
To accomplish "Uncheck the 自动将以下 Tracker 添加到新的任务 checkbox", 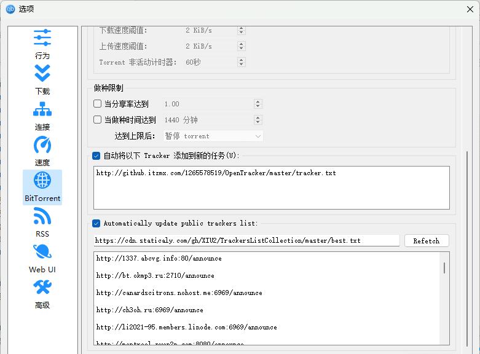I will (x=96, y=155).
